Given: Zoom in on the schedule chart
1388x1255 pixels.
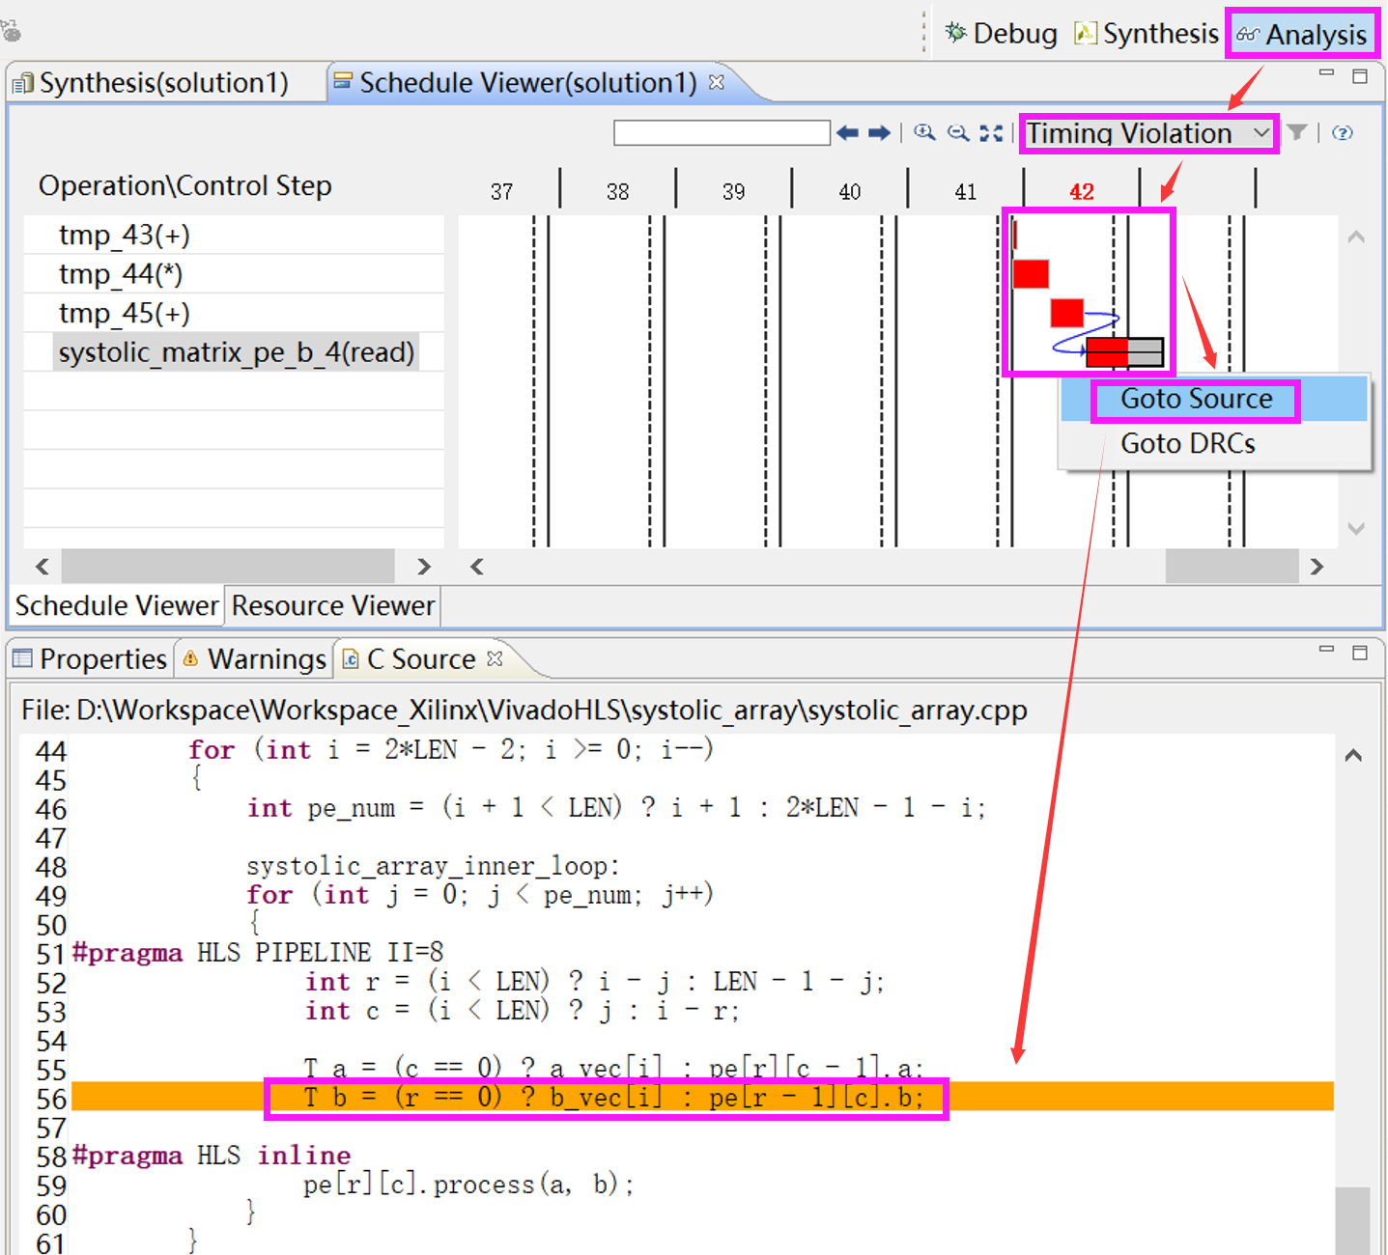Looking at the screenshot, I should tap(924, 133).
